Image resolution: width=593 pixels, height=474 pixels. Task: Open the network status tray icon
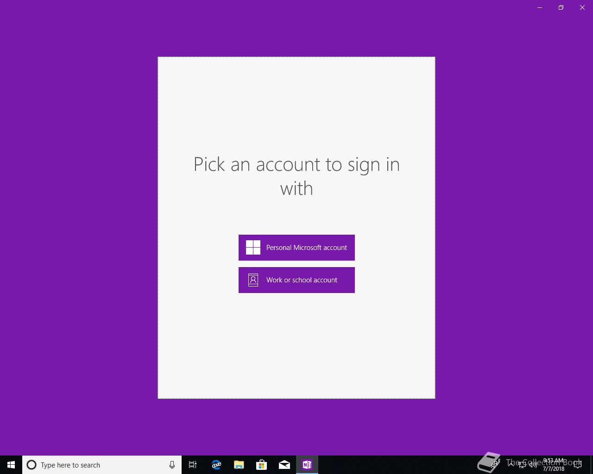[522, 465]
